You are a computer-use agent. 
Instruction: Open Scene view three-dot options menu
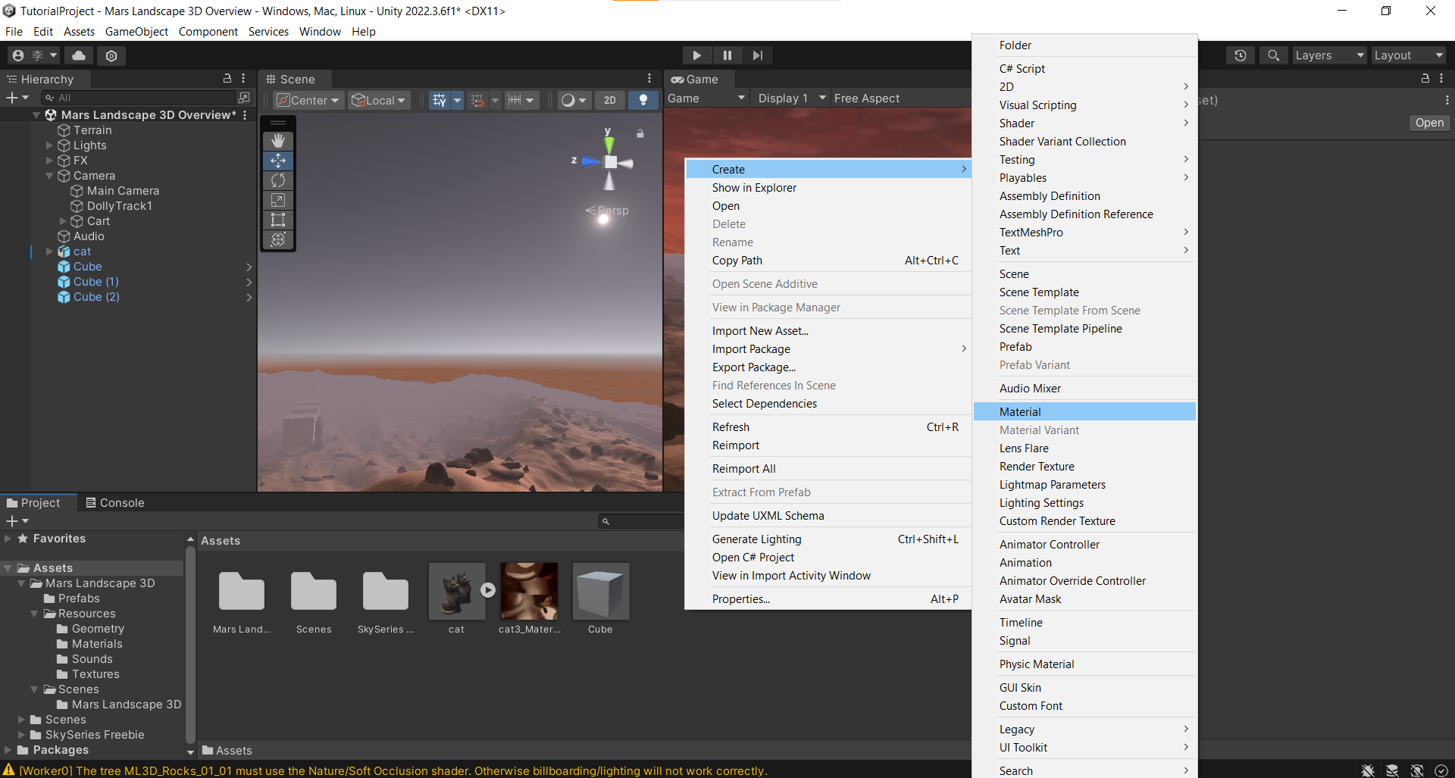649,78
